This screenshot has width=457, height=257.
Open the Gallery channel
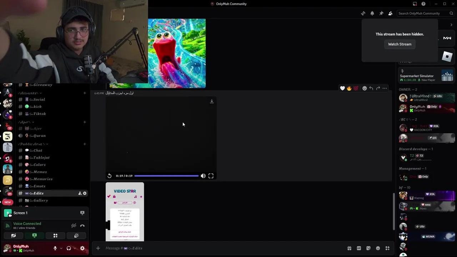(53, 200)
